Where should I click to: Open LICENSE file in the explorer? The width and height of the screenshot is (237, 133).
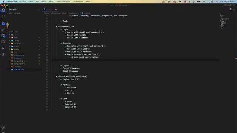coord(17,66)
